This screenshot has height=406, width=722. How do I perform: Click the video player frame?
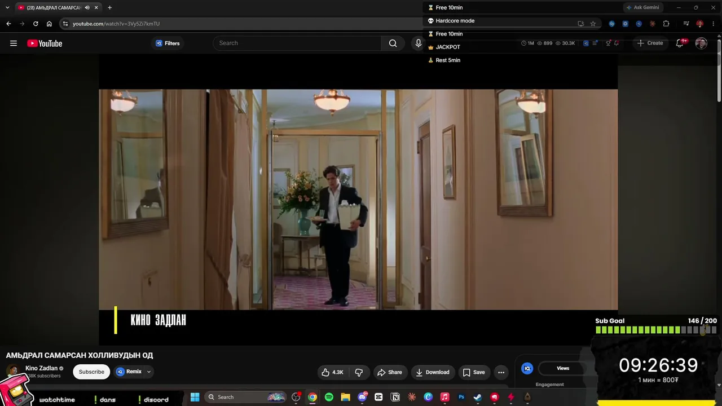coord(358,200)
